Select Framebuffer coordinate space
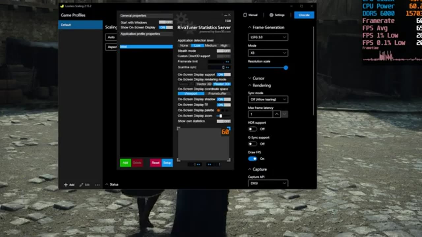 click(218, 93)
